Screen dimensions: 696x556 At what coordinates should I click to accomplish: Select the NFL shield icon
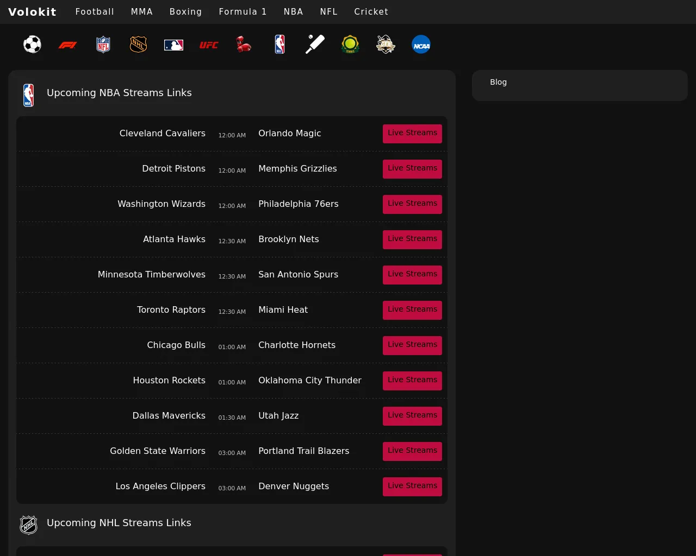(103, 45)
